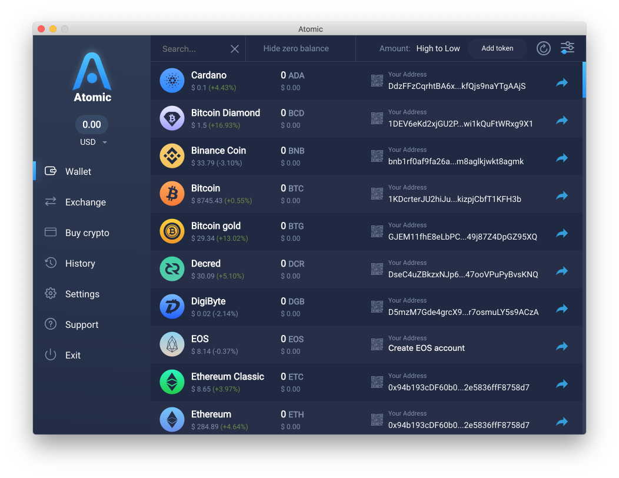Toggle Amount sort High to Low
The width and height of the screenshot is (619, 478).
438,48
